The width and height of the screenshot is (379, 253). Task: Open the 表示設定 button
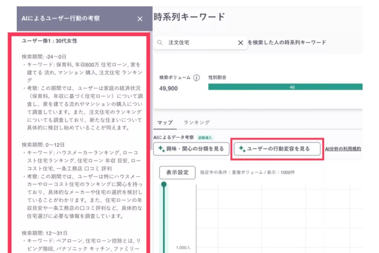pos(177,173)
